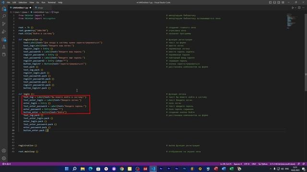This screenshot has height=172, width=307.
Task: Open the Extensions view
Action: (4, 39)
